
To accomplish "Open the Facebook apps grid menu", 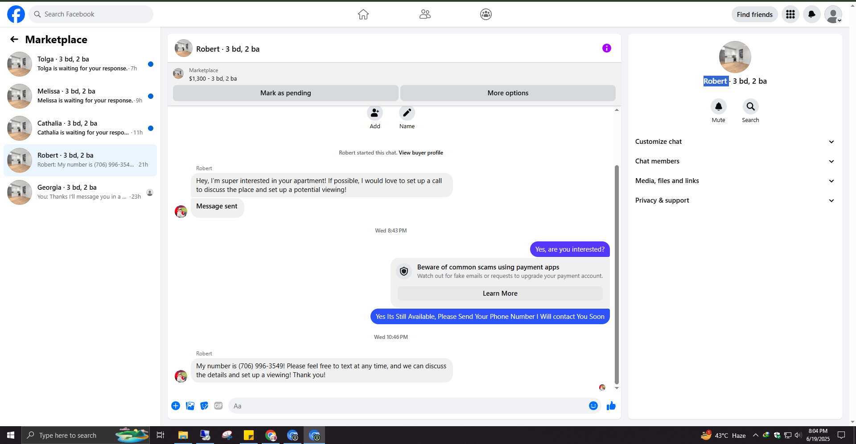I will coord(790,14).
